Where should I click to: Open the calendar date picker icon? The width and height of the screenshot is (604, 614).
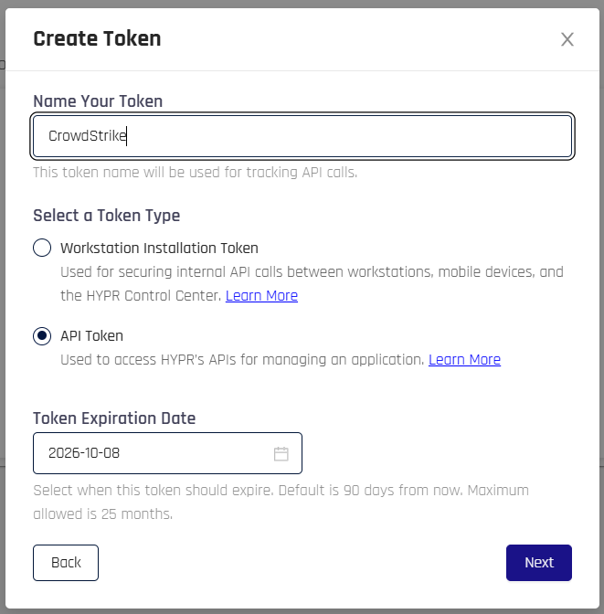tap(281, 453)
